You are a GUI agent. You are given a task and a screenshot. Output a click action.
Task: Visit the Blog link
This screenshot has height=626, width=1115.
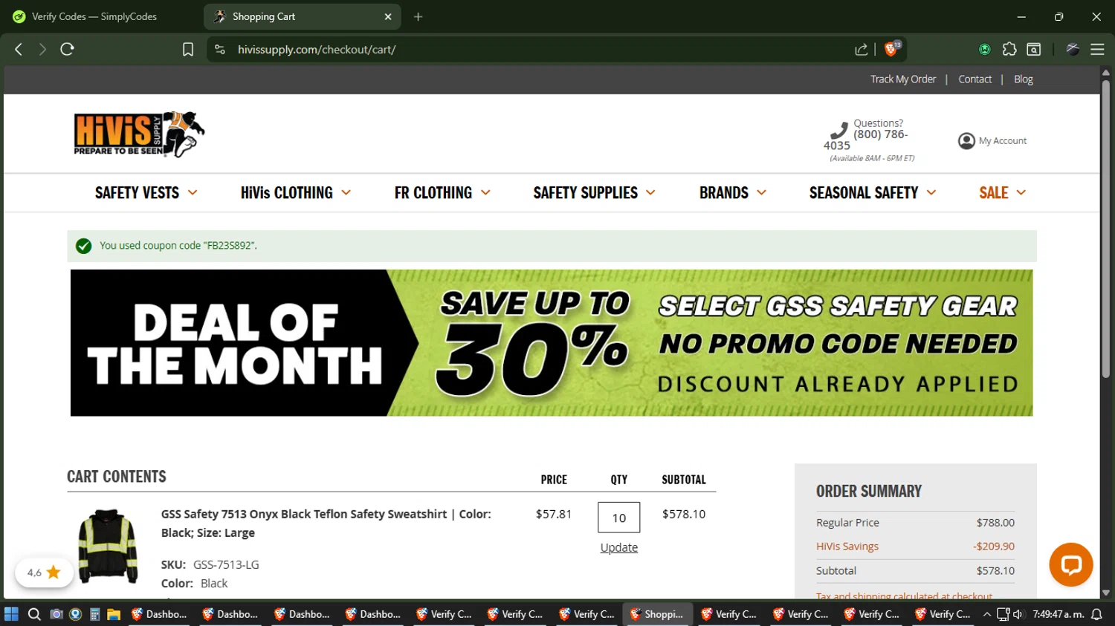click(1024, 79)
